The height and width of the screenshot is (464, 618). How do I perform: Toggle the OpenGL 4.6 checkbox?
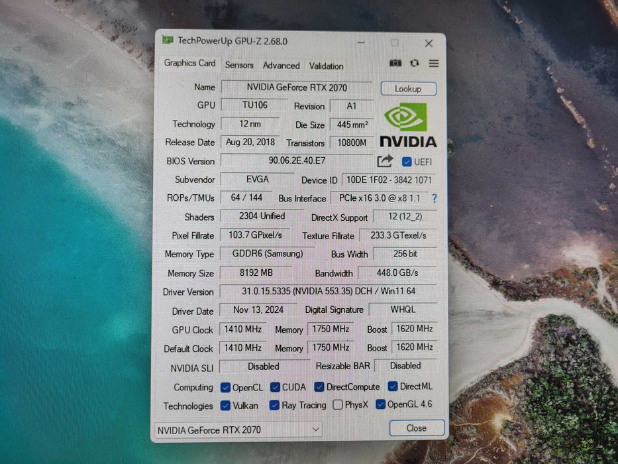click(x=380, y=404)
